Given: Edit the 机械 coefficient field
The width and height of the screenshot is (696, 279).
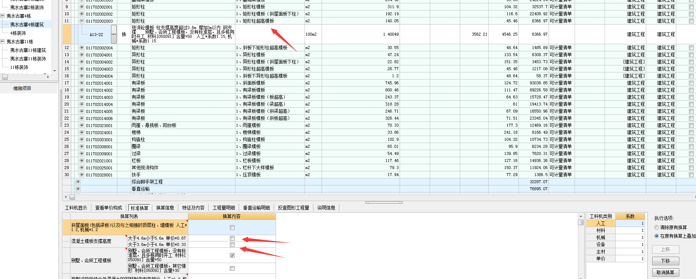Looking at the screenshot, I should 630,238.
